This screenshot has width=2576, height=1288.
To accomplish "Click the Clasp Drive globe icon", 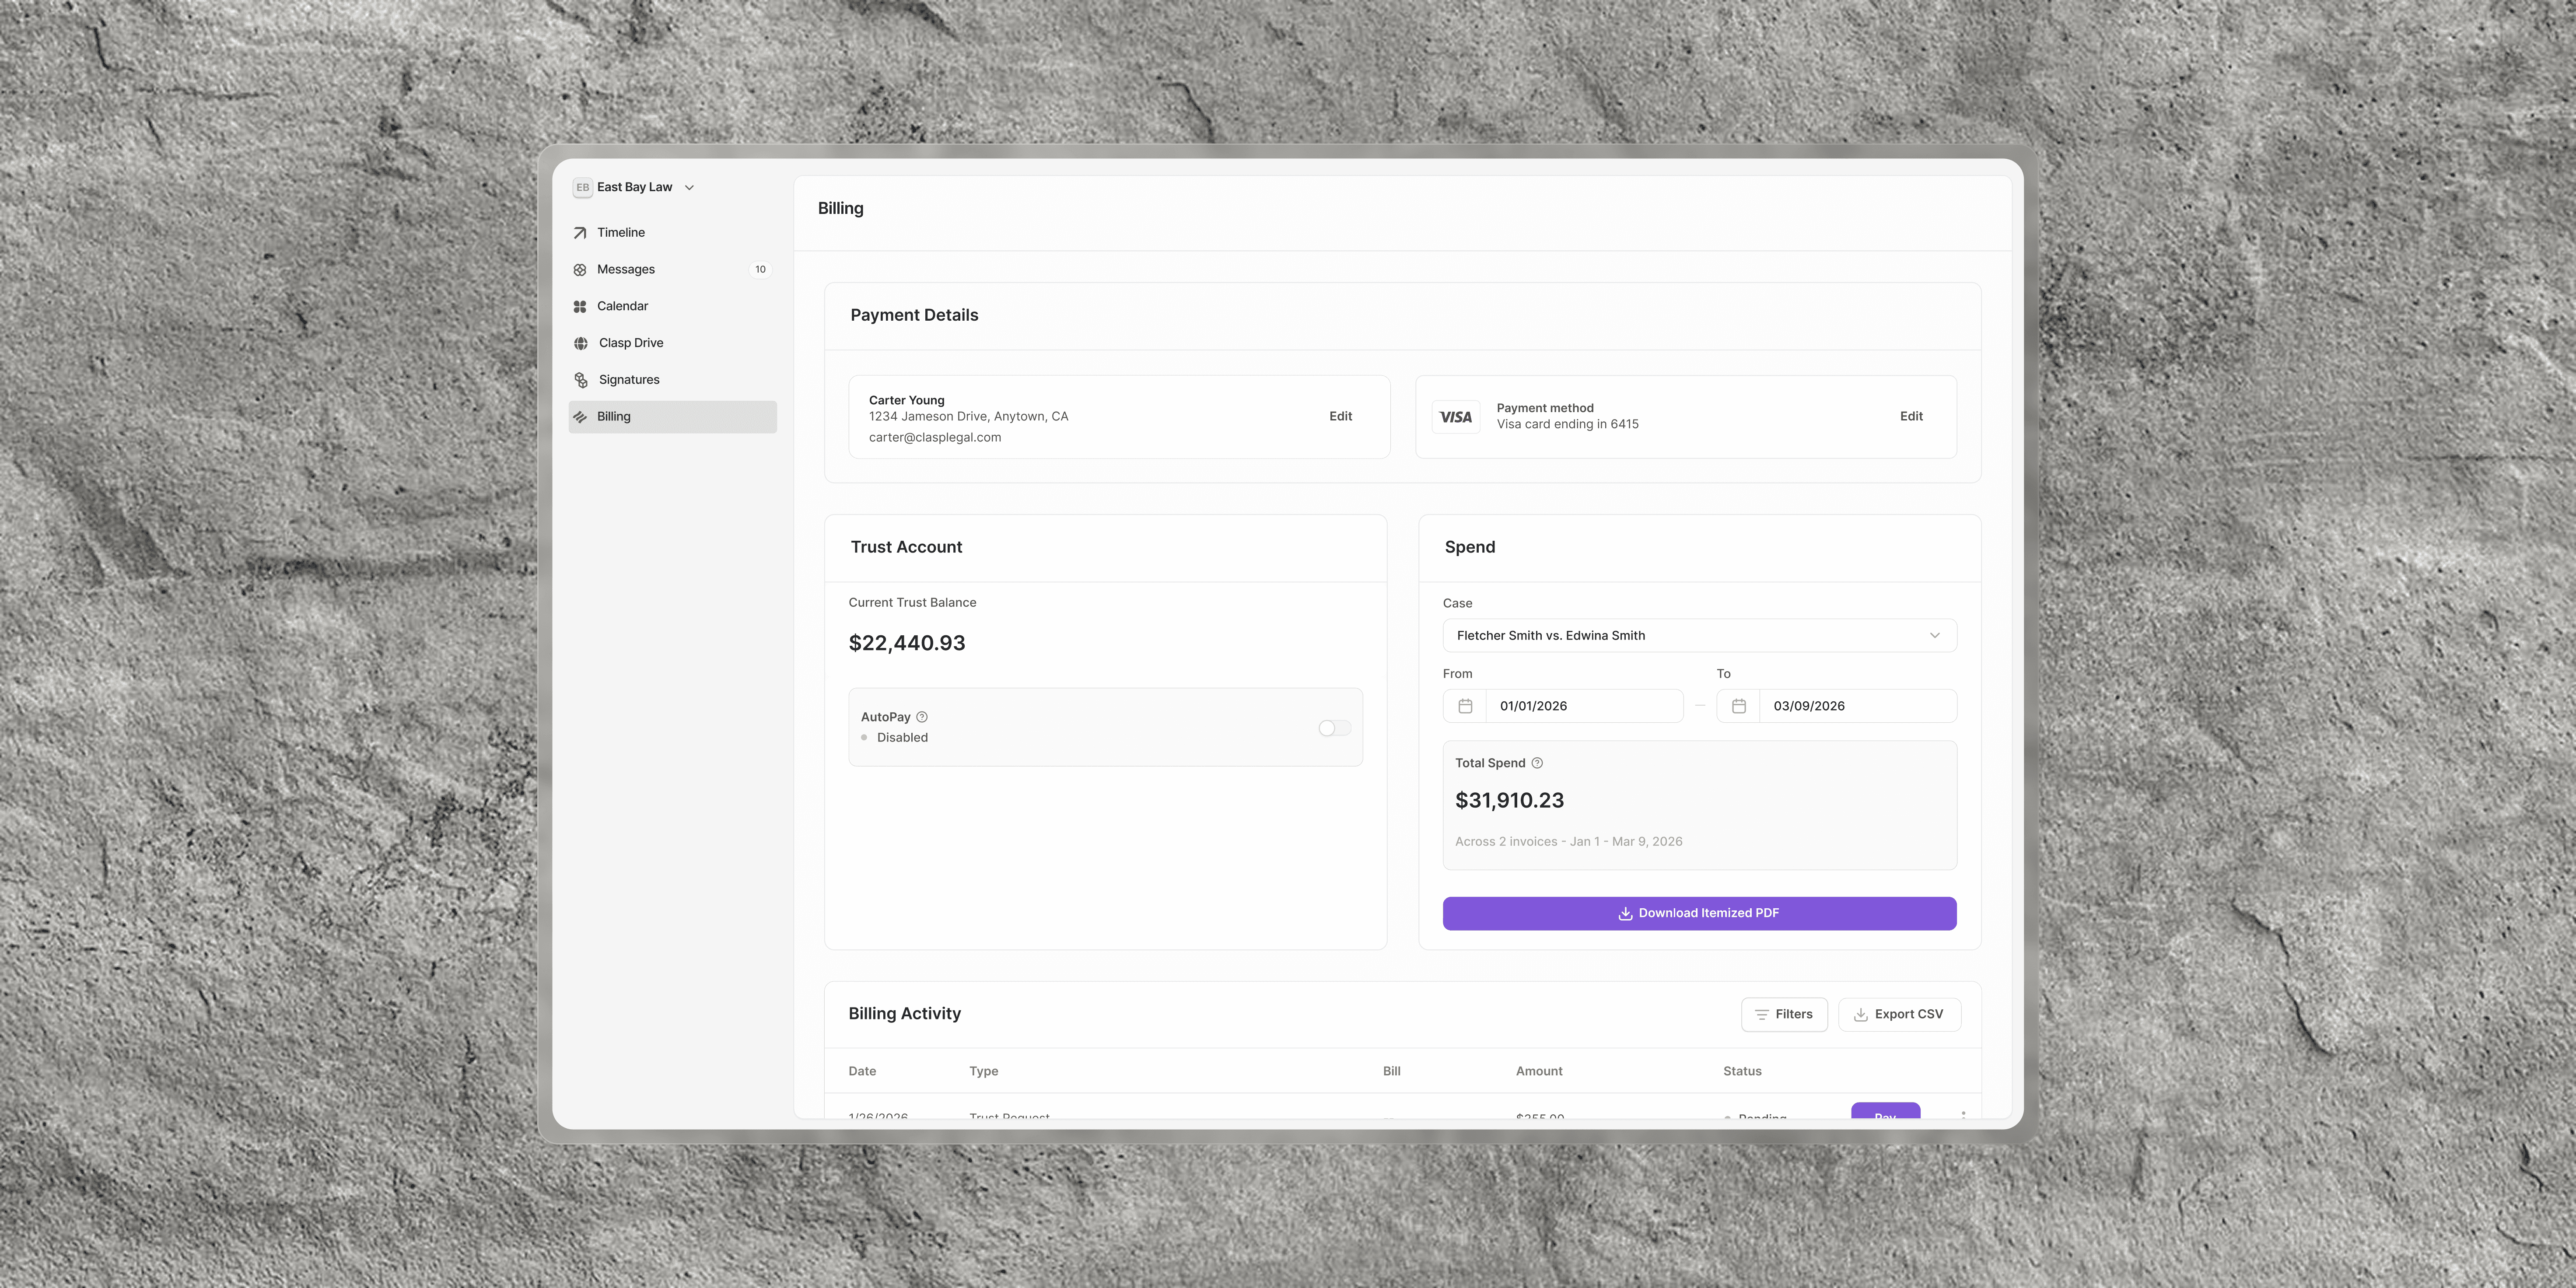I will click(x=581, y=343).
